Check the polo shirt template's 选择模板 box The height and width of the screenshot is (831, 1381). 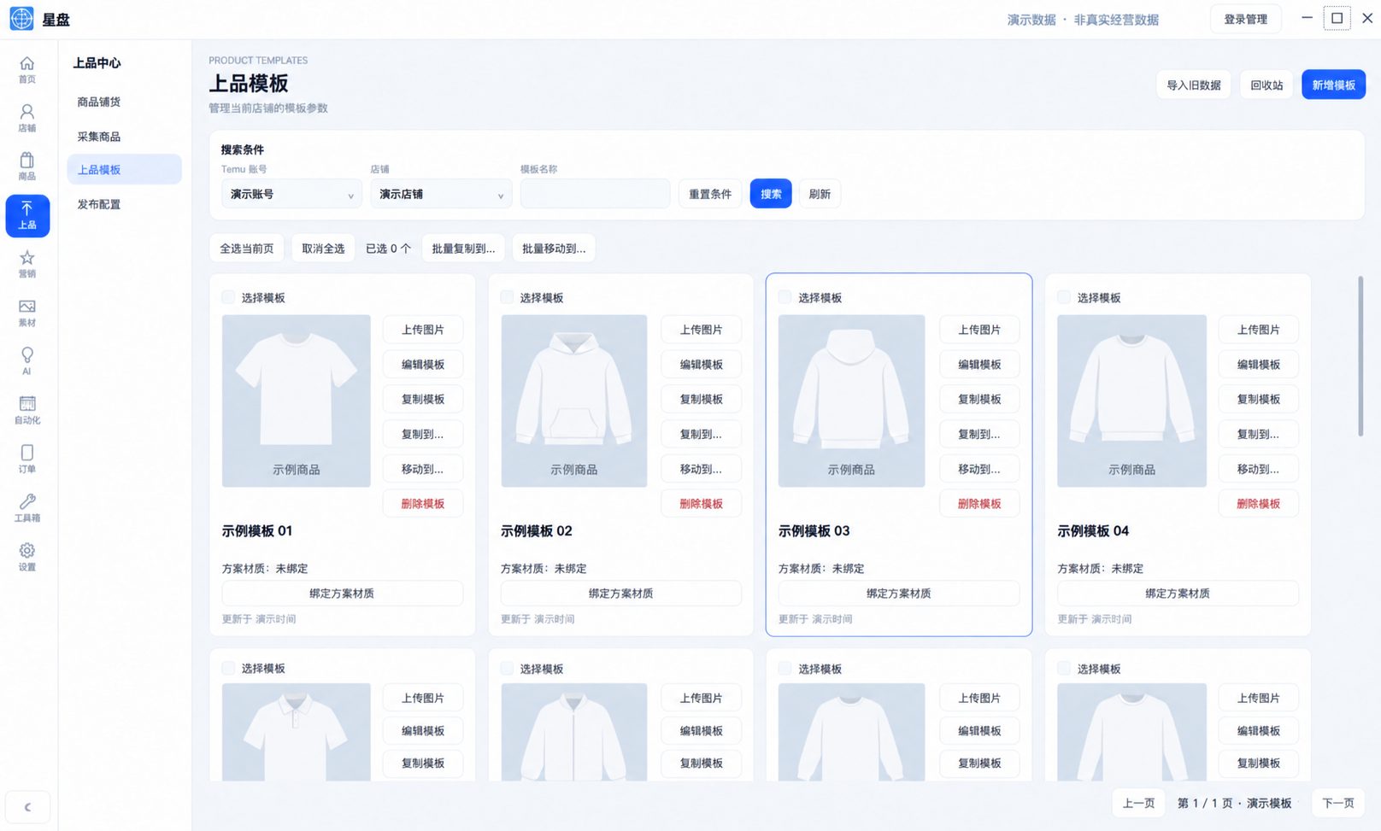pyautogui.click(x=228, y=668)
